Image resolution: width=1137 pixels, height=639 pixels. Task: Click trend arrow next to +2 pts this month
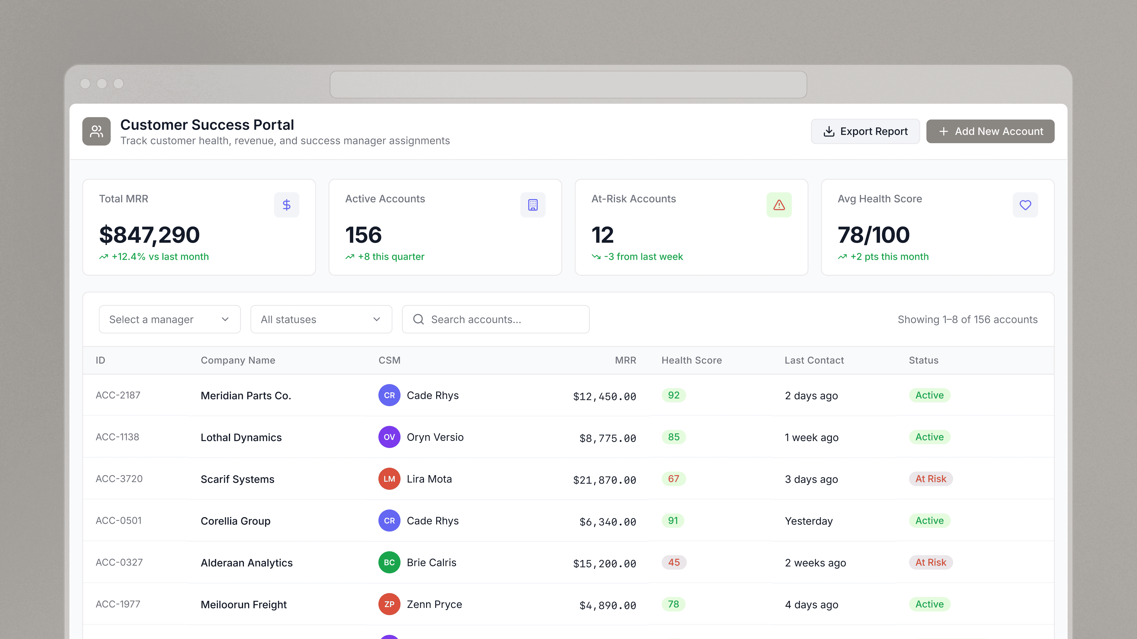[843, 257]
